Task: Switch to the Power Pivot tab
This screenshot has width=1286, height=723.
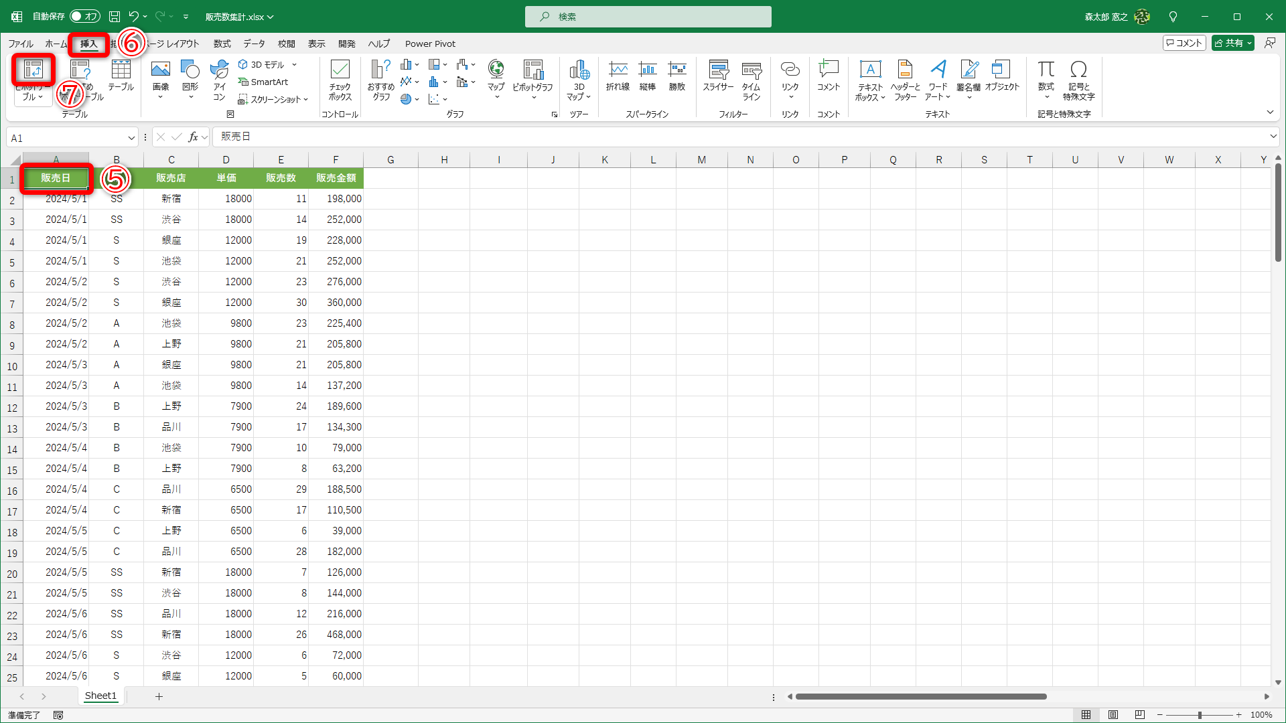Action: tap(430, 44)
